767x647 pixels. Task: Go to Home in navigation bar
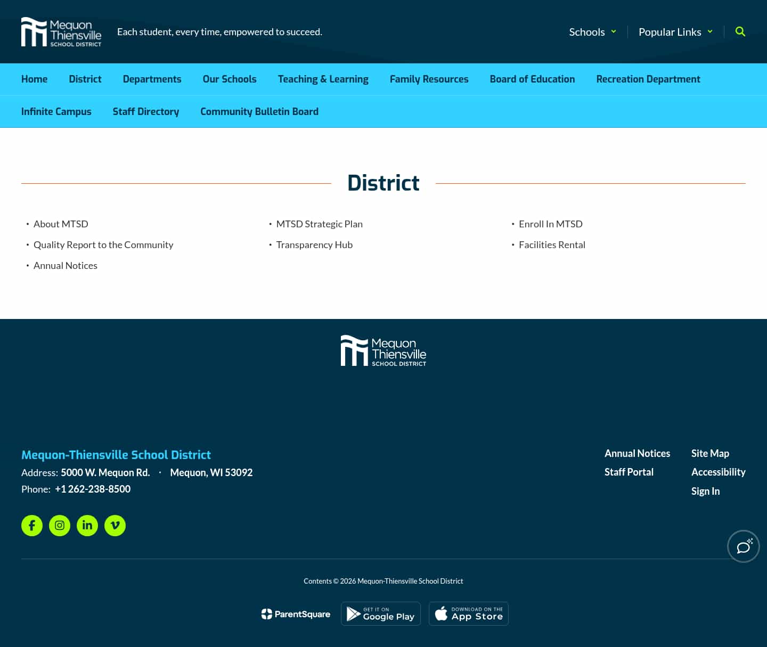[x=34, y=79]
